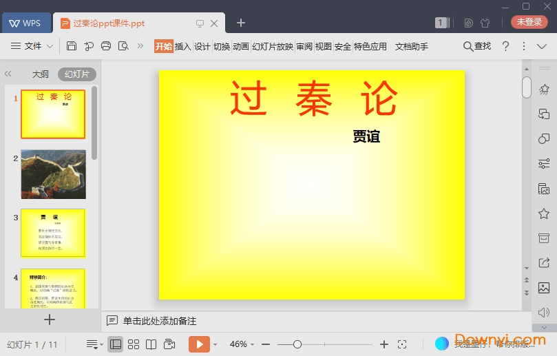This screenshot has height=356, width=557.
Task: Click the zoom slider handle
Action: click(297, 344)
